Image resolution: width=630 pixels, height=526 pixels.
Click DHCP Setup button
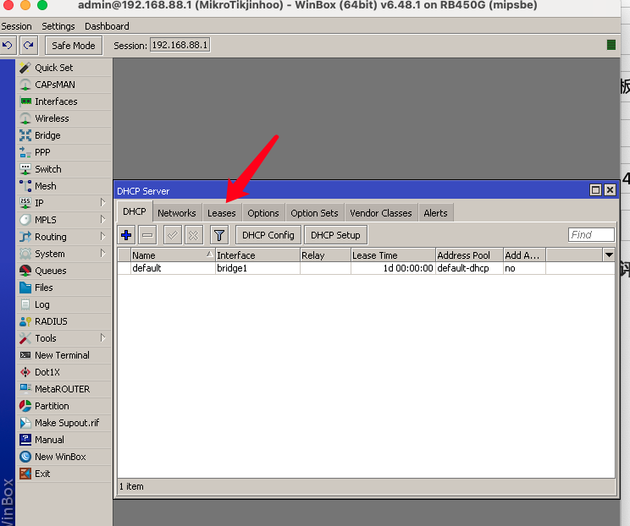tap(335, 235)
